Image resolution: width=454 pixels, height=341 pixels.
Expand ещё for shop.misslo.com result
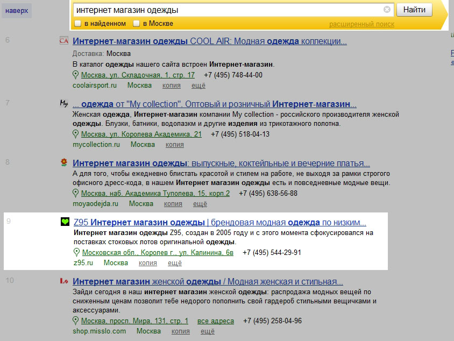click(208, 331)
